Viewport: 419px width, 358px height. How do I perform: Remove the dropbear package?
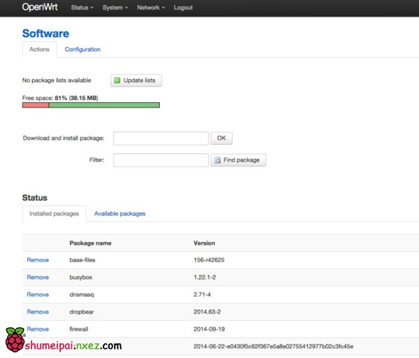point(38,312)
